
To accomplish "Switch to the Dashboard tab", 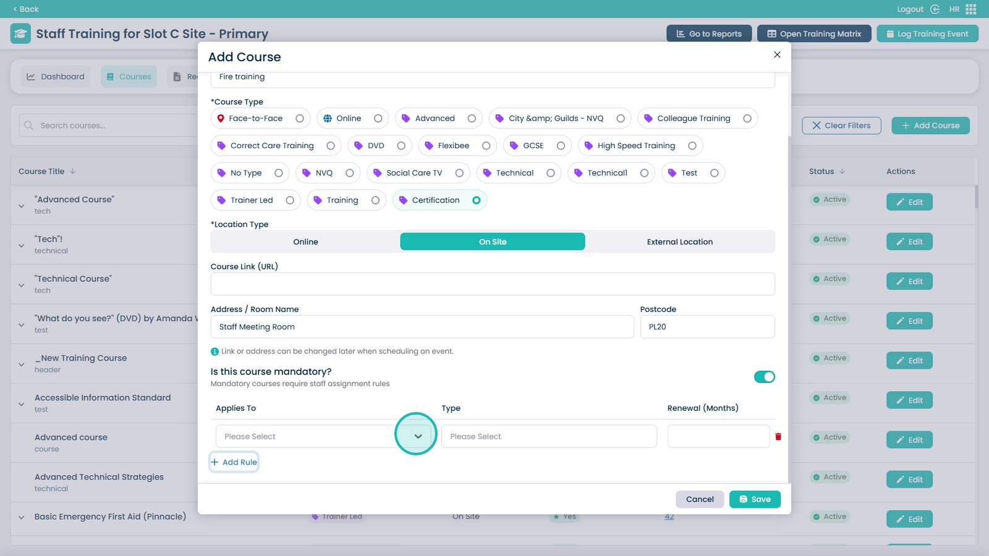I will [x=56, y=77].
